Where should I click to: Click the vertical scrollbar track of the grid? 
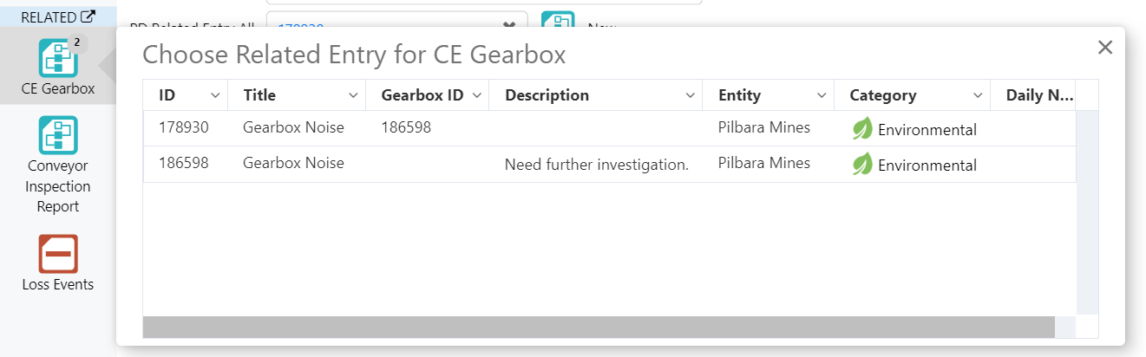1086,217
